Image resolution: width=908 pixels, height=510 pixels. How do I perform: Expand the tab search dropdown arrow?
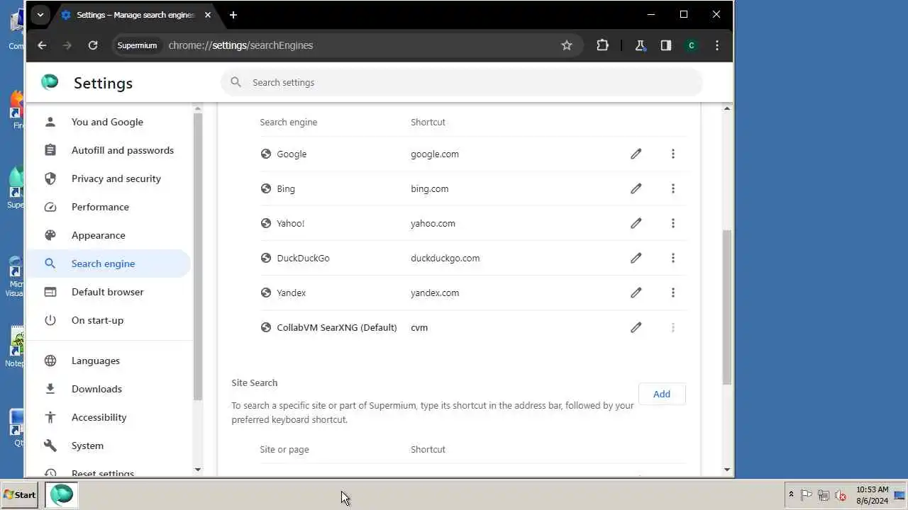40,15
